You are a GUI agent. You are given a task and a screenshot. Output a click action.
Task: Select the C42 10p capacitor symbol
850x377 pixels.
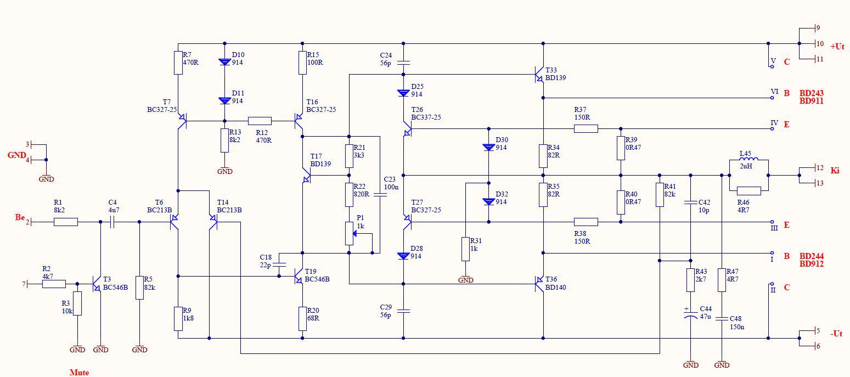(690, 202)
